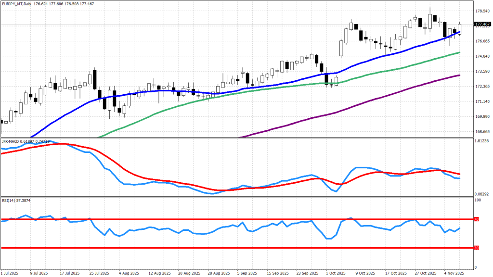Click the 178.545 price axis label
Viewport: 493px width, 277px height.
pyautogui.click(x=482, y=11)
